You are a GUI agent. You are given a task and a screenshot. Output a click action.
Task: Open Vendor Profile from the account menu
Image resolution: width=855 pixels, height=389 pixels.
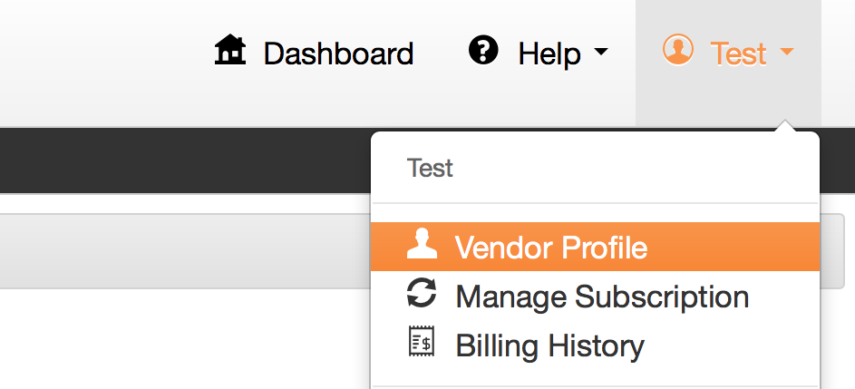pyautogui.click(x=550, y=248)
